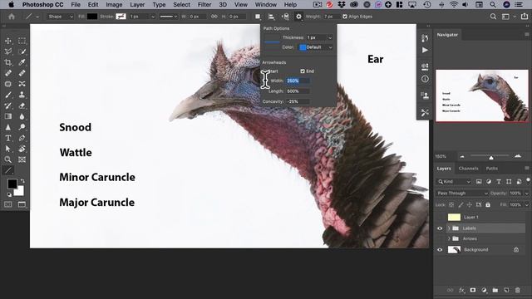Add layer mask icon in Layers panel
This screenshot has height=299, width=532.
473,290
